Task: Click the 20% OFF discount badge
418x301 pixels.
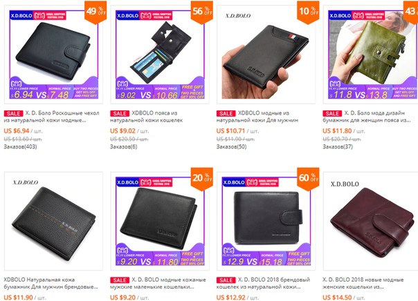Action: tap(202, 179)
